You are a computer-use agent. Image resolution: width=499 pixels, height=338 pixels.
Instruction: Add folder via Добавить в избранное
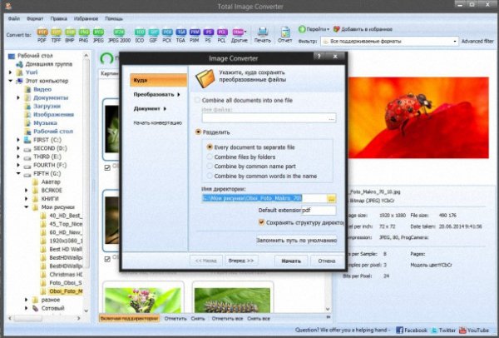[x=363, y=29]
